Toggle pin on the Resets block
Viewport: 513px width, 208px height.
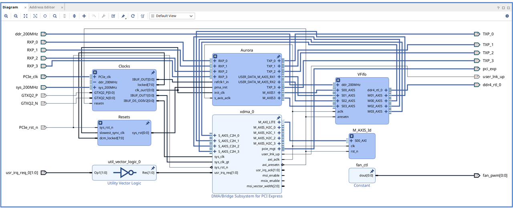(x=147, y=123)
